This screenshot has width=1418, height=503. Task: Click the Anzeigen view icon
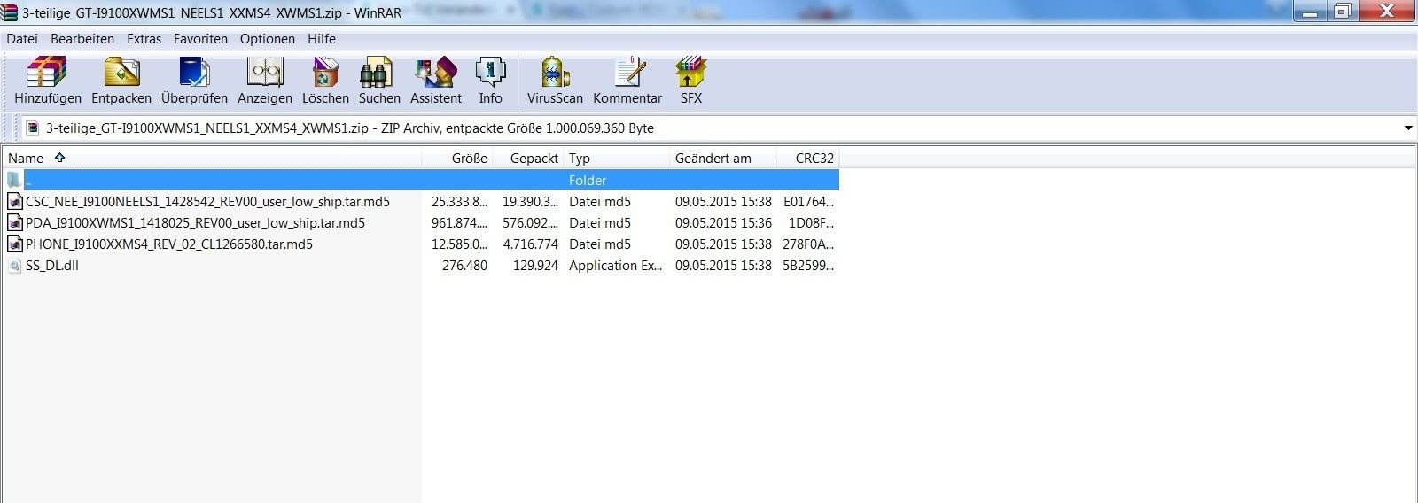click(264, 73)
